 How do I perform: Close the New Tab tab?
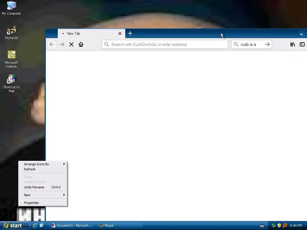120,34
